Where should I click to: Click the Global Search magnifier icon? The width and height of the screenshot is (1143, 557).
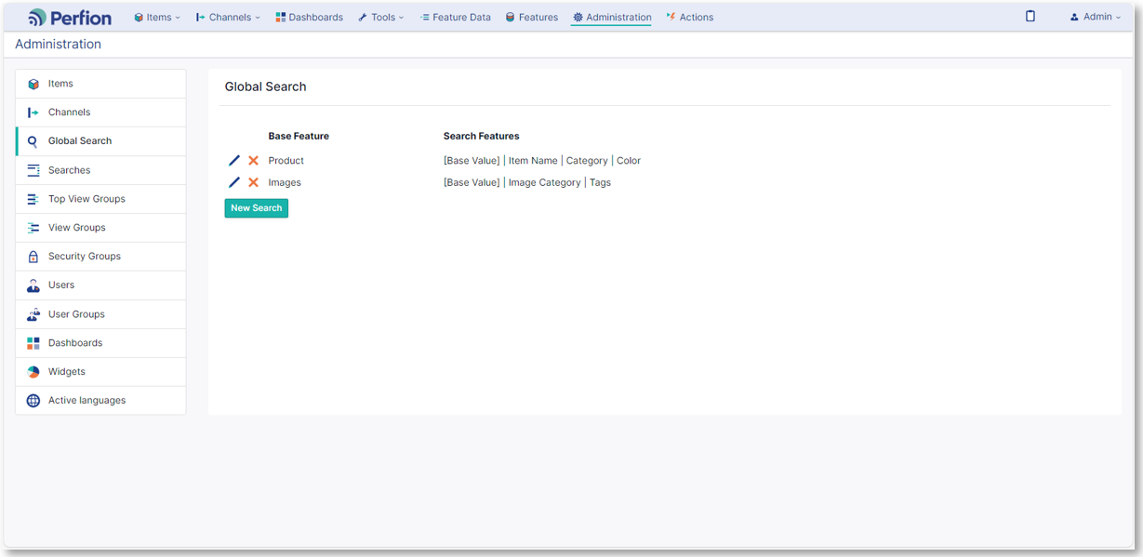click(x=33, y=141)
